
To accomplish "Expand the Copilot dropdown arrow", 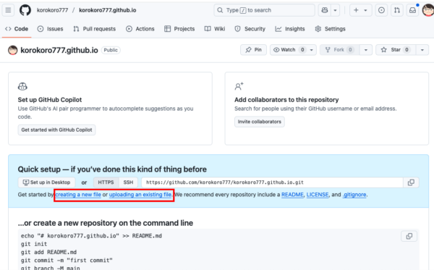I will tap(335, 10).
